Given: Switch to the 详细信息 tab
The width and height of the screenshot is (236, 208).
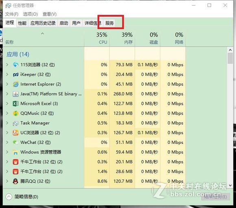Looking at the screenshot, I should 92,23.
